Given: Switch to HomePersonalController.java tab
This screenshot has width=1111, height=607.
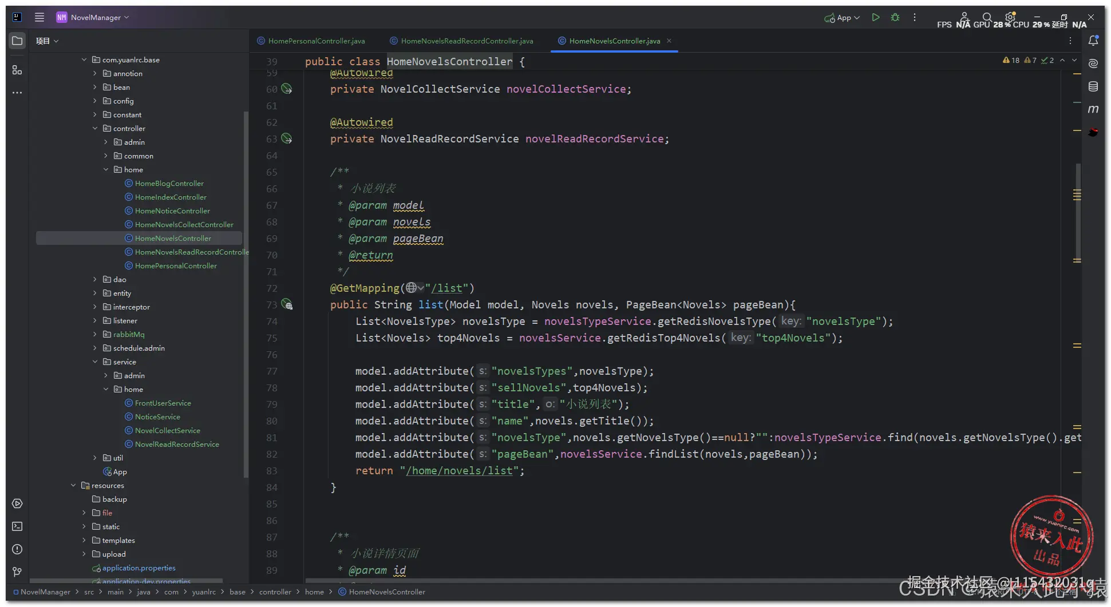Looking at the screenshot, I should point(311,41).
